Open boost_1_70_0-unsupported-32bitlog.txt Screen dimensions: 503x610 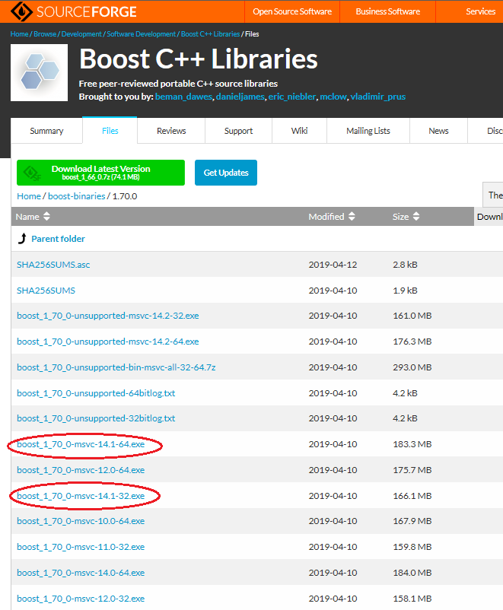(96, 418)
